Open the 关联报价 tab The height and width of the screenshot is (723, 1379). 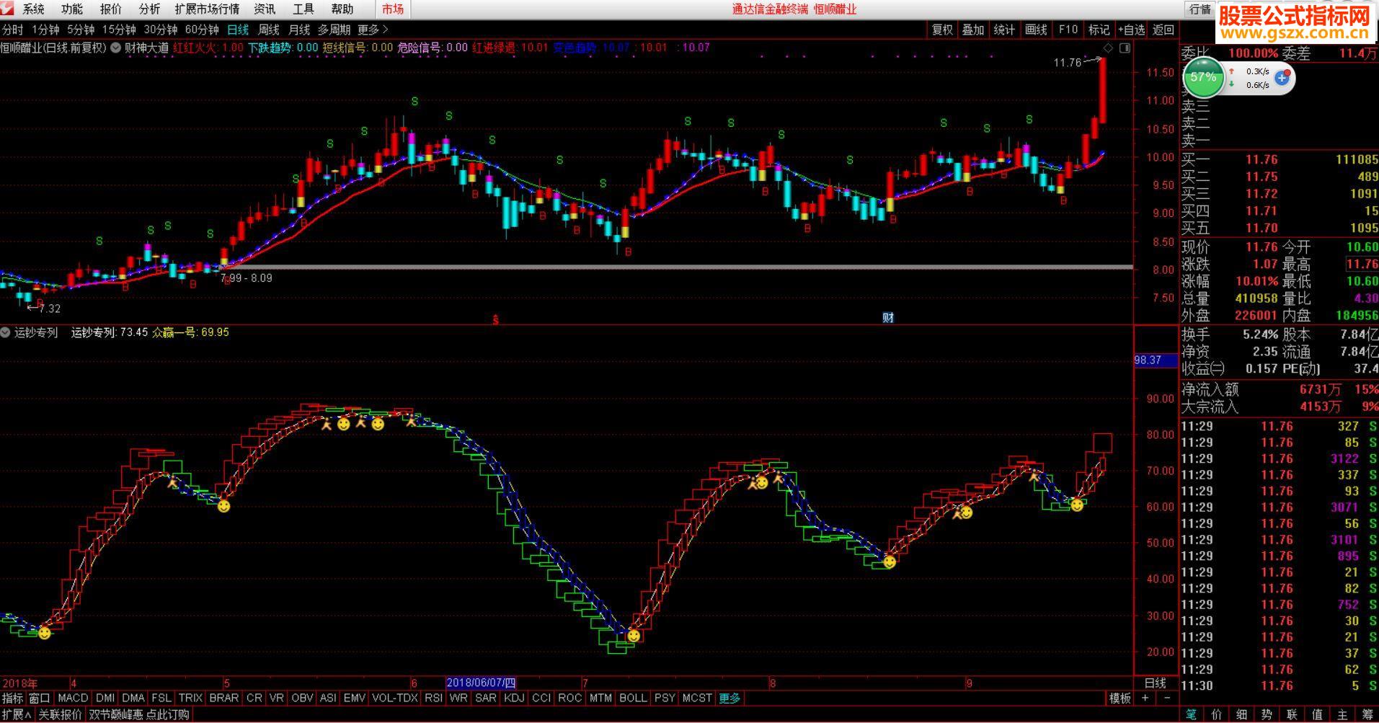pos(60,714)
